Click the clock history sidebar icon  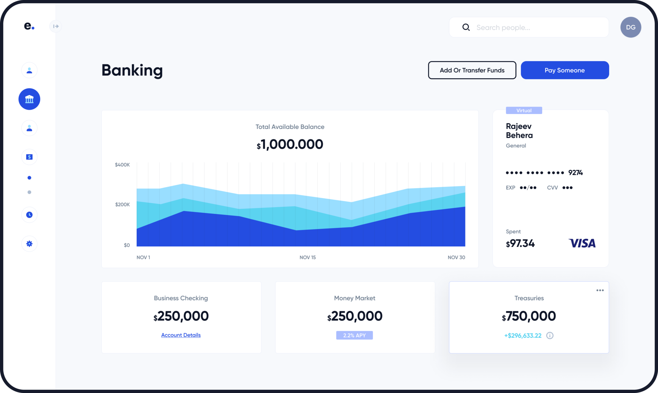pos(29,215)
